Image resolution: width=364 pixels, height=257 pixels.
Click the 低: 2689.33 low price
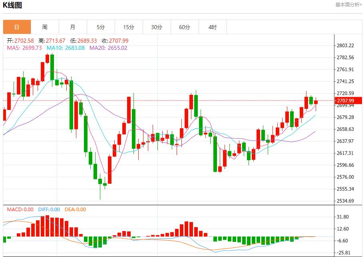(84, 41)
